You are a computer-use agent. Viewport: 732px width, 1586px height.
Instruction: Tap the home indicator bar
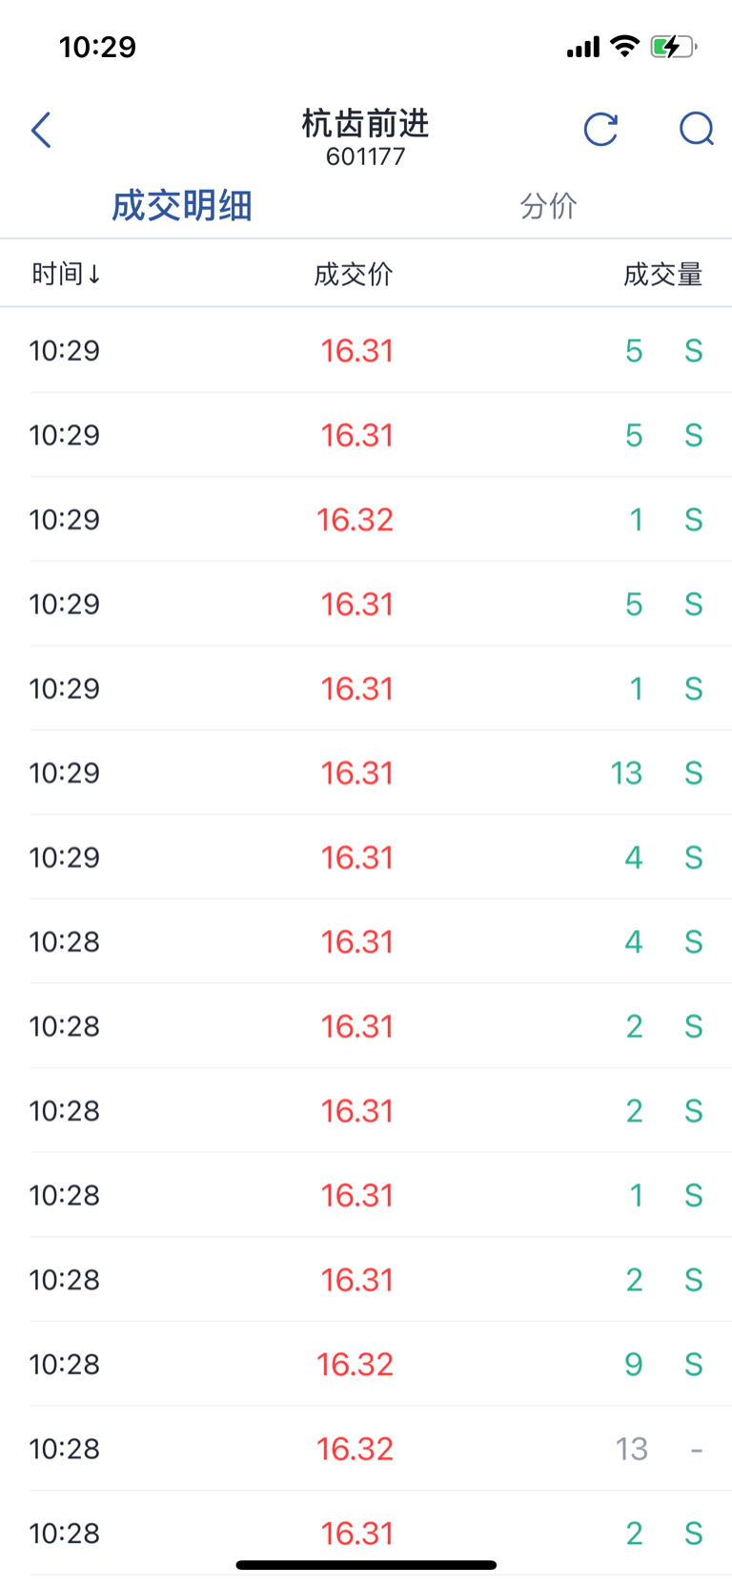[x=366, y=1565]
